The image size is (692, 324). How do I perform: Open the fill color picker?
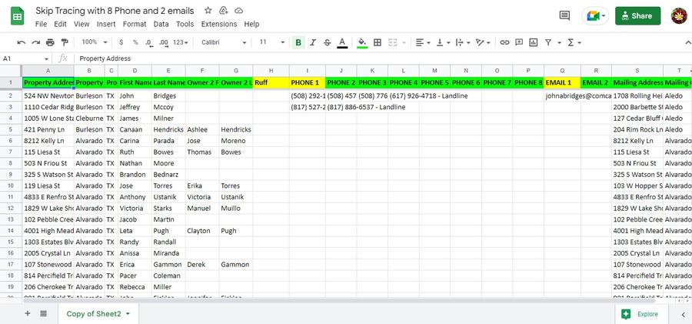[x=362, y=42]
